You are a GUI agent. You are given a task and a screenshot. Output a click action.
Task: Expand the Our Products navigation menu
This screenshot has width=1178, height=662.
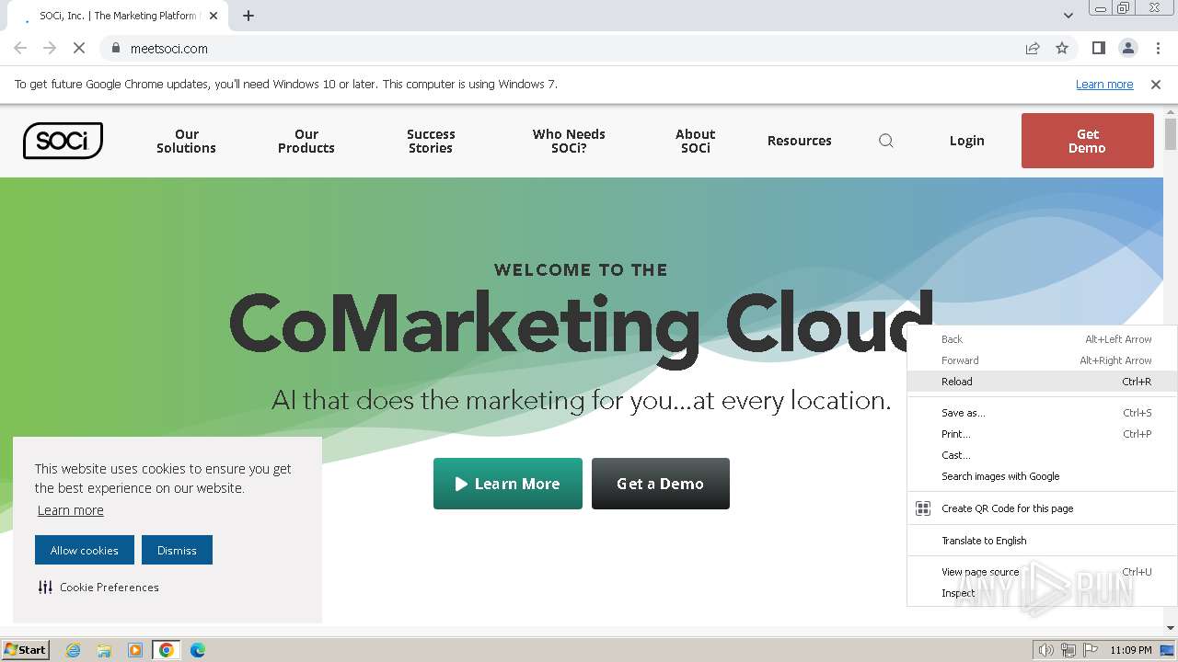tap(306, 141)
